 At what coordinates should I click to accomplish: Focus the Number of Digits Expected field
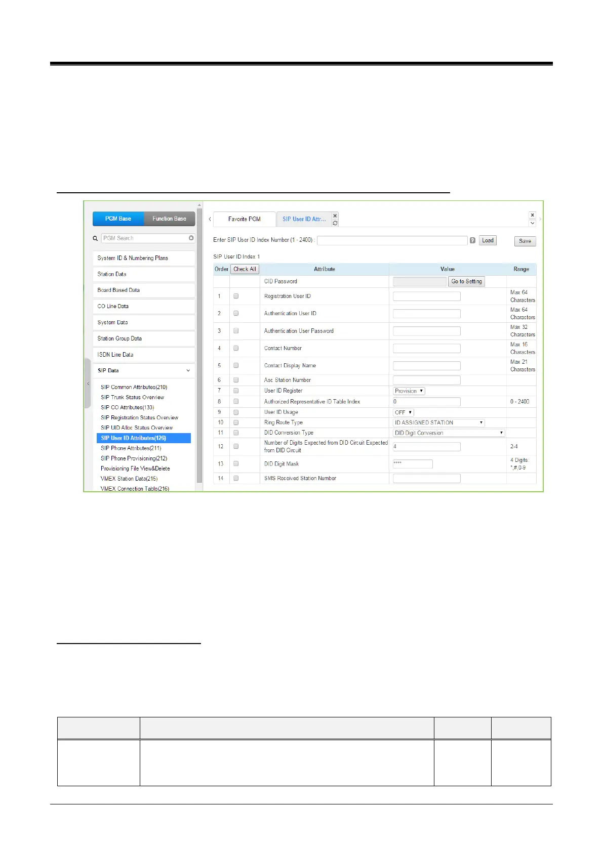(427, 447)
